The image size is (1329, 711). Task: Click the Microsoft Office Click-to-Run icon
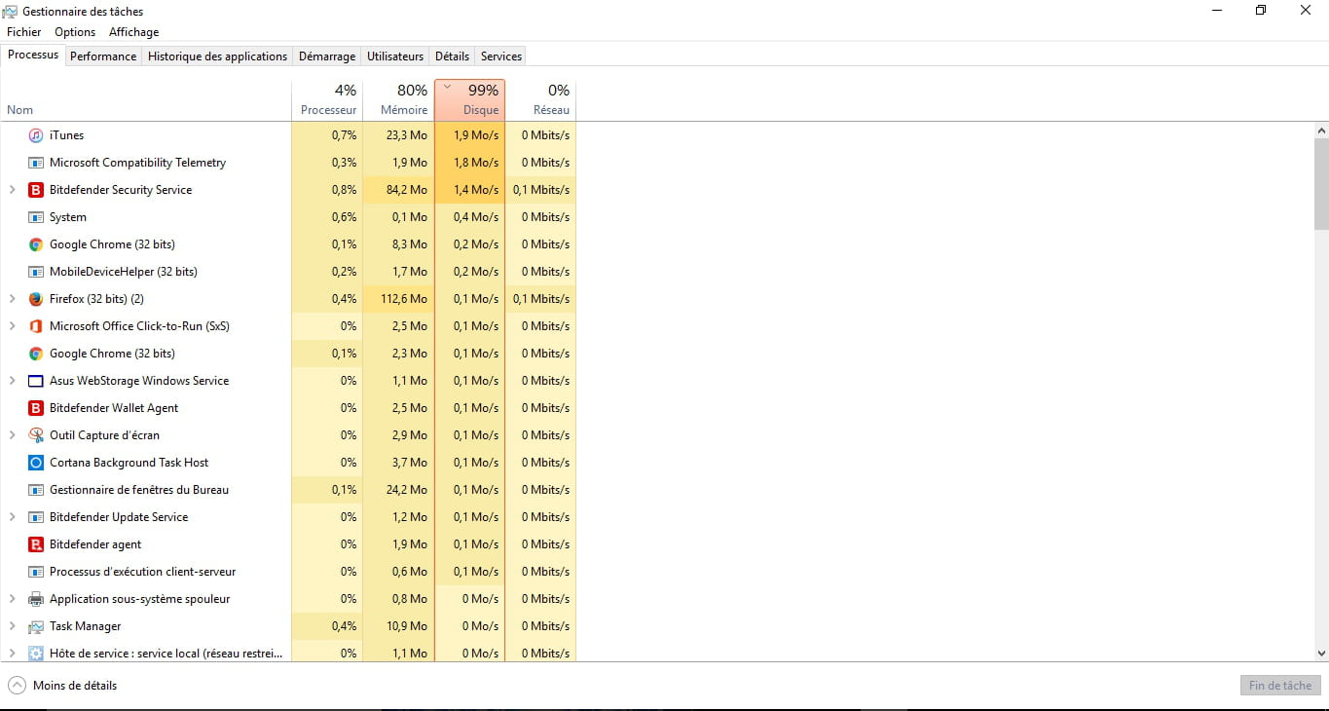[36, 326]
